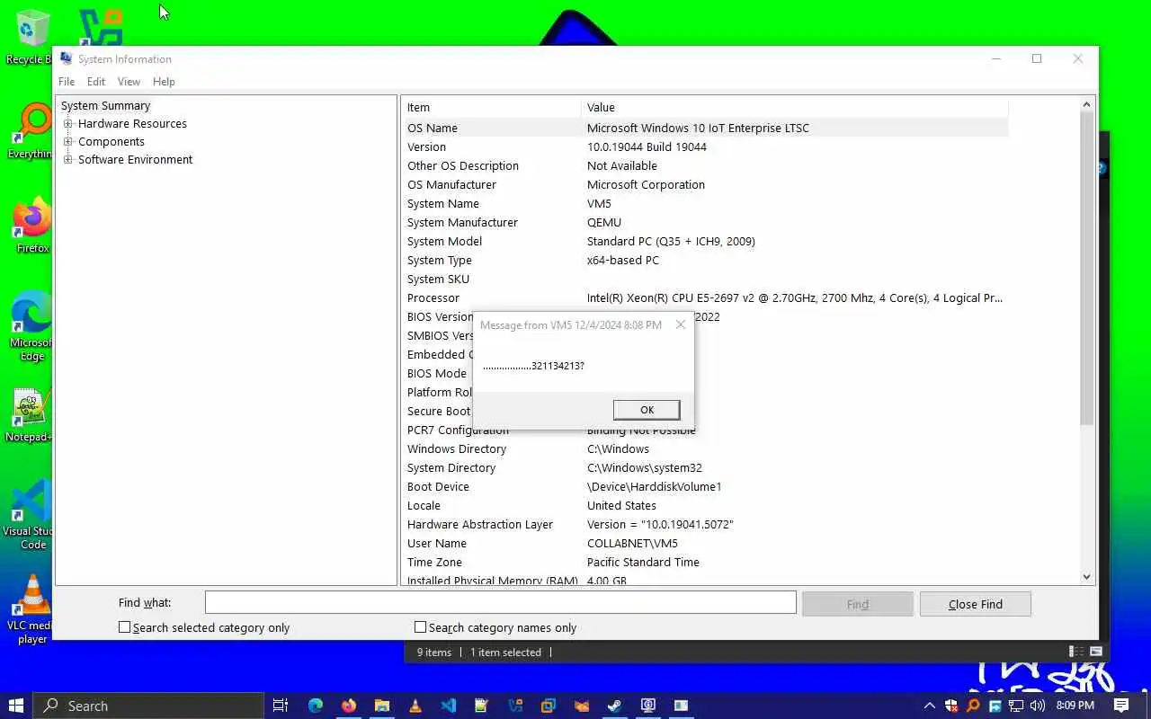Launch Visual Studio Code from the taskbar
This screenshot has width=1151, height=719.
pyautogui.click(x=449, y=706)
